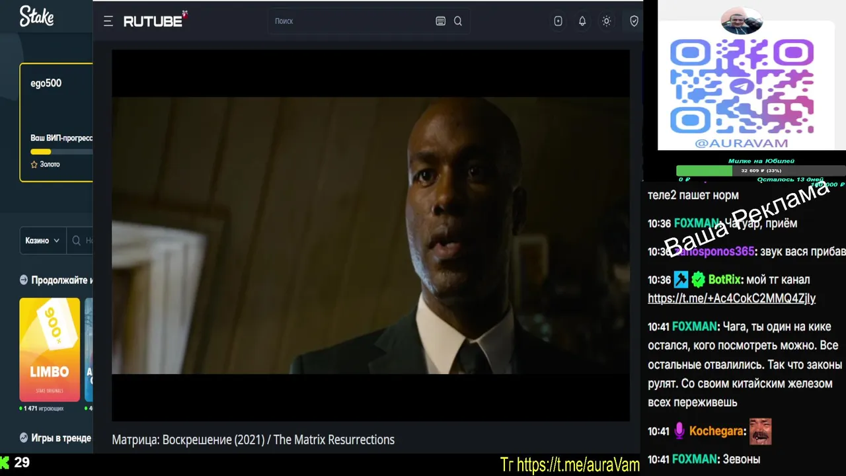Open the notifications bell in Rutube
The width and height of the screenshot is (846, 476).
(582, 21)
